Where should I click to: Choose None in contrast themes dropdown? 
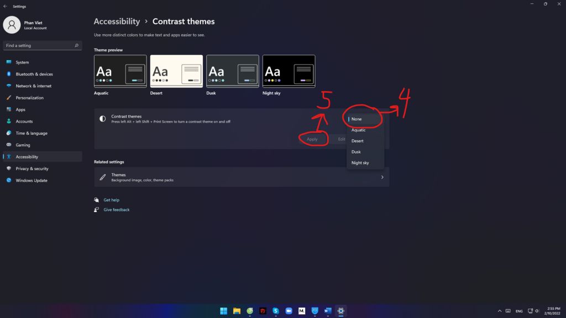coord(365,119)
